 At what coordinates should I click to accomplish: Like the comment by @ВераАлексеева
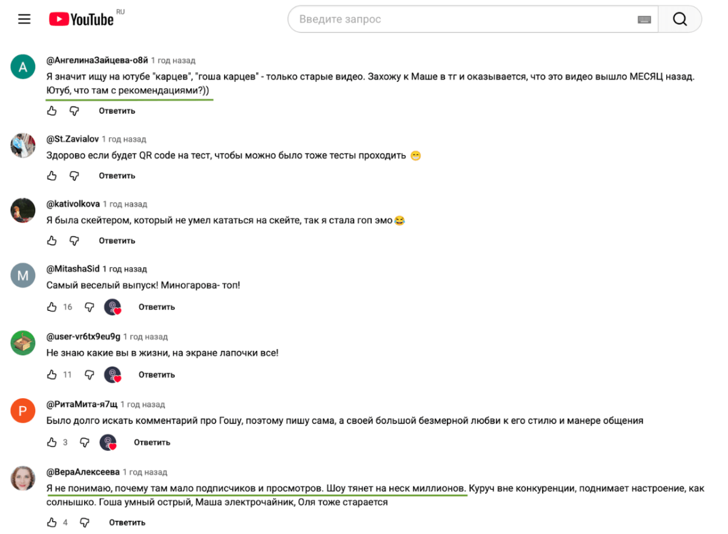pyautogui.click(x=52, y=522)
